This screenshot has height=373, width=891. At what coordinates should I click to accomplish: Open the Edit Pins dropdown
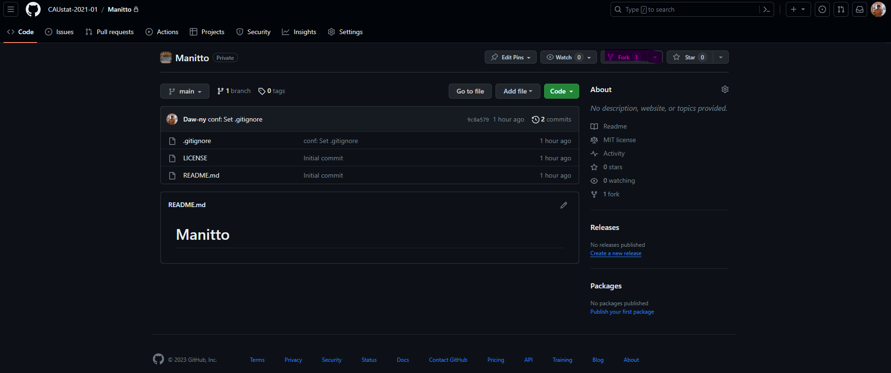click(x=510, y=57)
